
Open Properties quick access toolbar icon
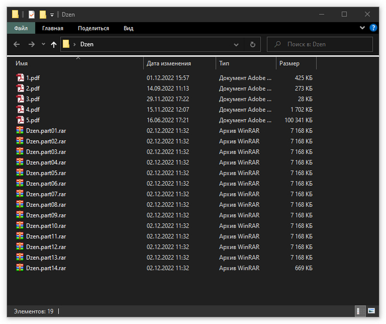pyautogui.click(x=31, y=14)
